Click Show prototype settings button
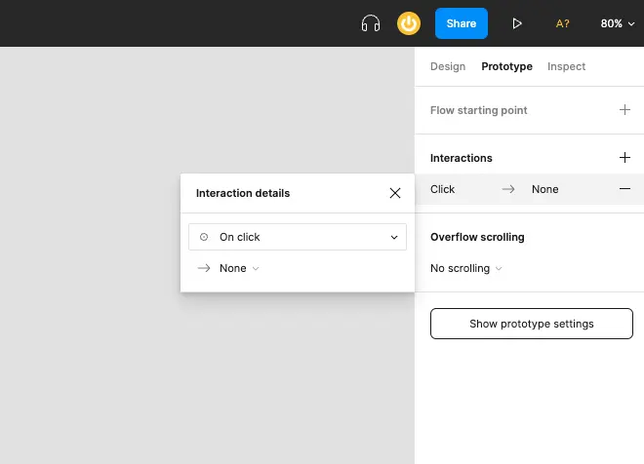644x464 pixels. point(531,324)
